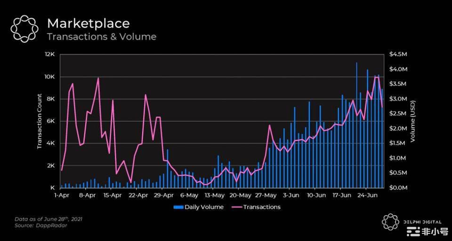The width and height of the screenshot is (452, 241).
Task: Select the 13-May date on x-axis
Action: [x=214, y=195]
